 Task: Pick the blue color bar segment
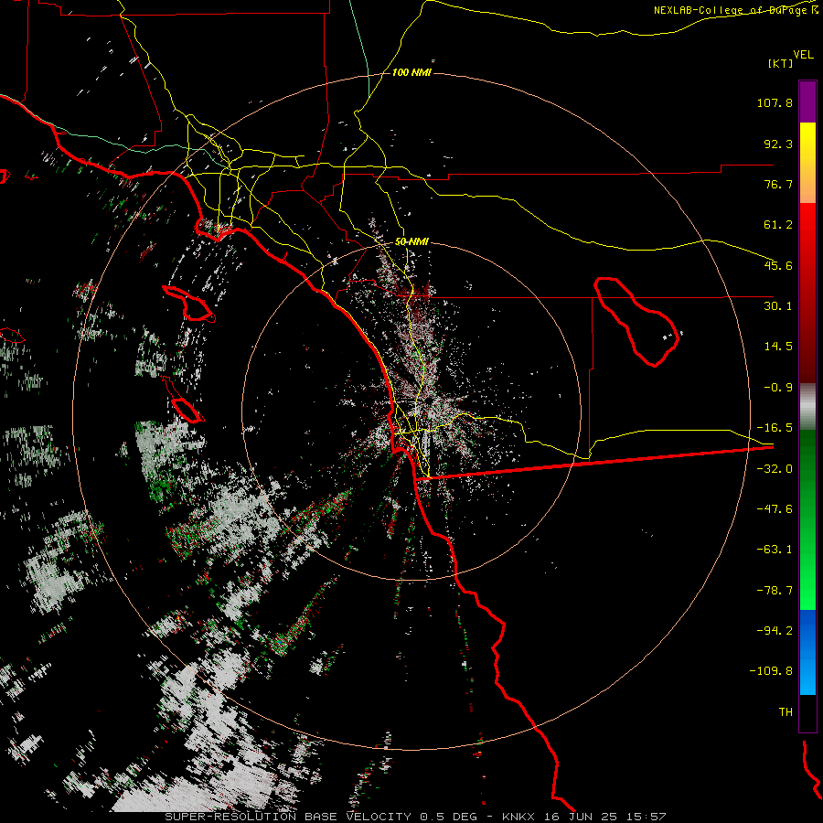pyautogui.click(x=807, y=651)
